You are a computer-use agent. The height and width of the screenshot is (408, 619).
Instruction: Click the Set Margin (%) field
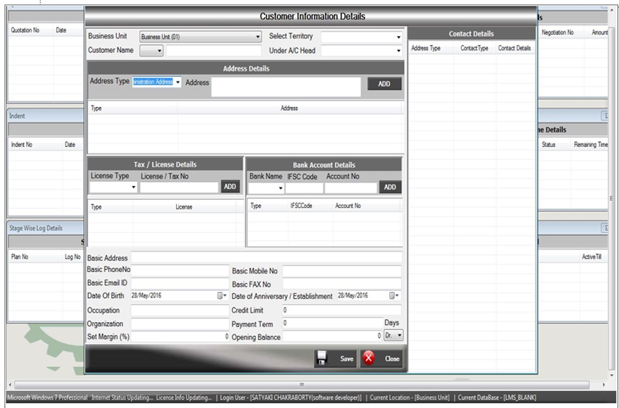pyautogui.click(x=181, y=337)
